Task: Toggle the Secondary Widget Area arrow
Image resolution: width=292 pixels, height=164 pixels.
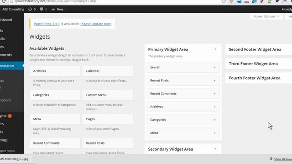Action: tap(215, 149)
